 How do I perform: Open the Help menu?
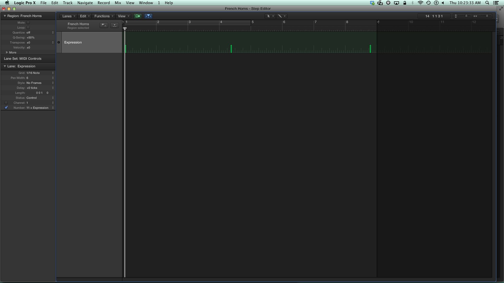[169, 3]
